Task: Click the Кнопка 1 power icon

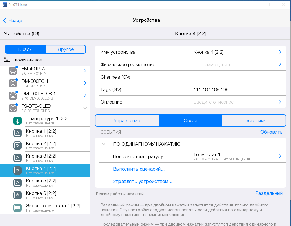Action: pyautogui.click(x=17, y=133)
